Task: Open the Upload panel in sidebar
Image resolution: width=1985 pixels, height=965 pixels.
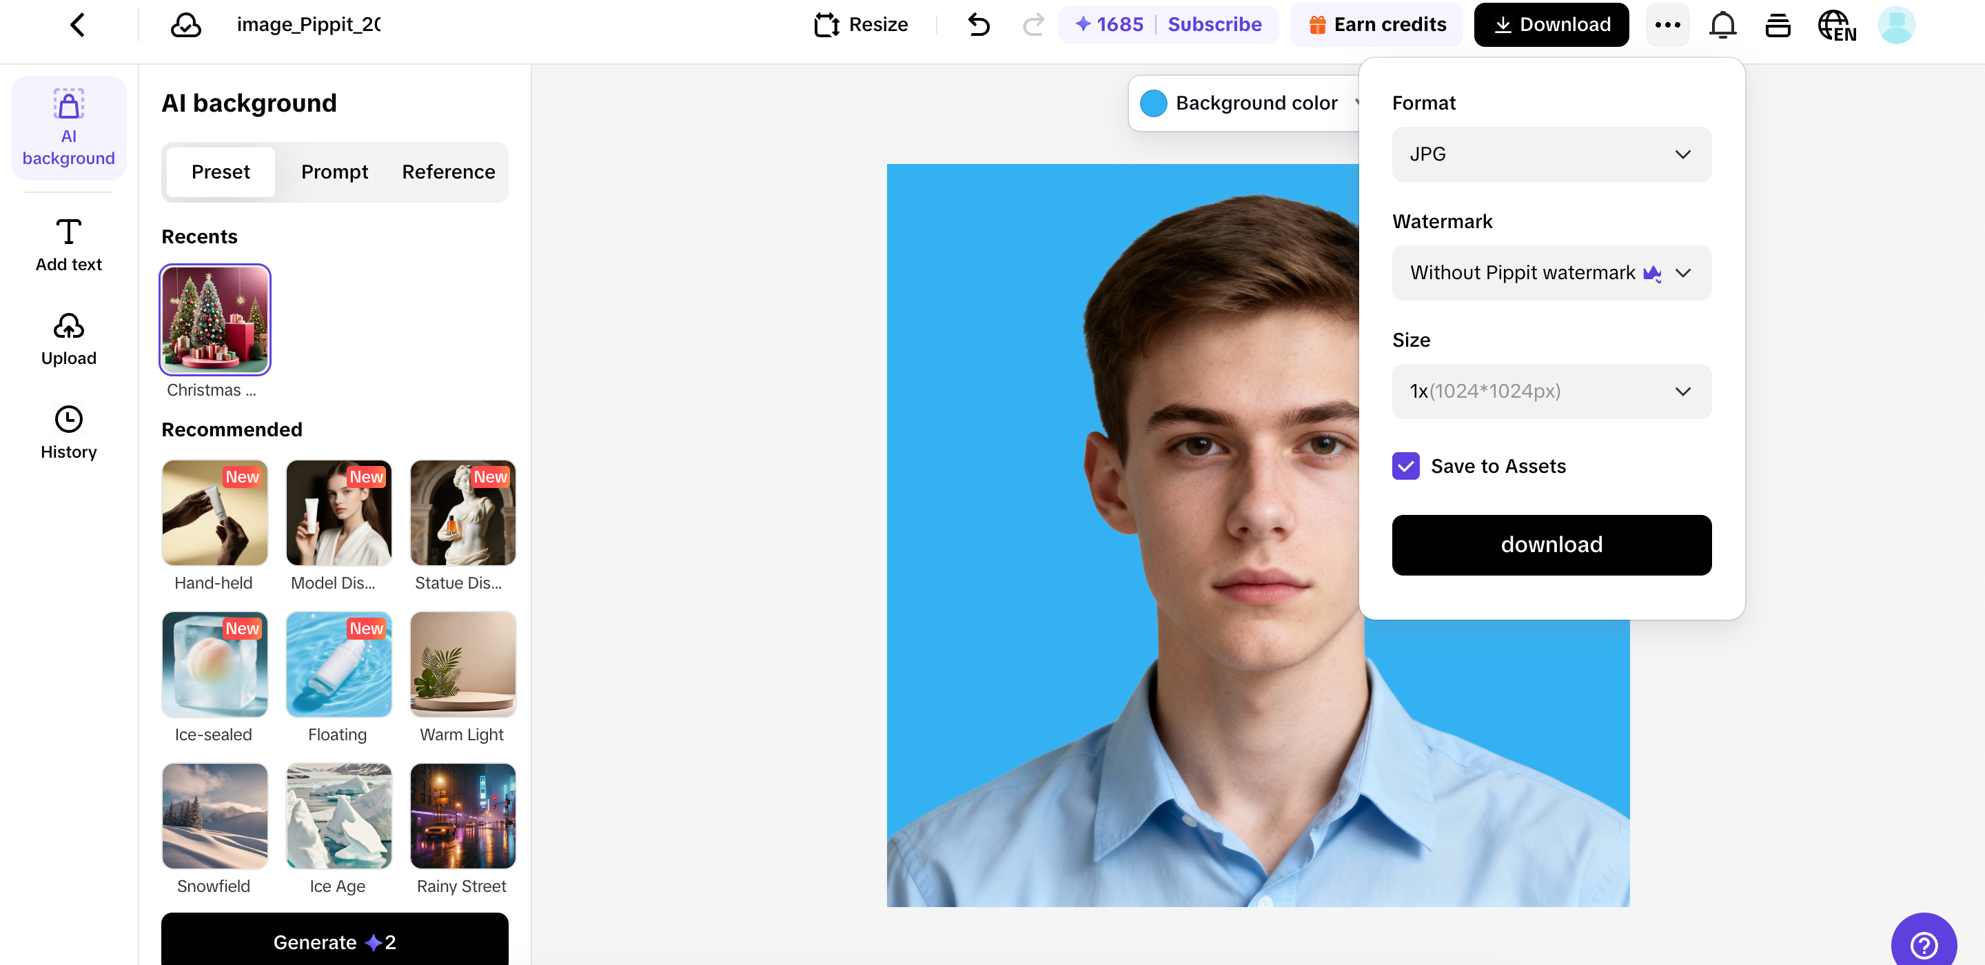Action: coord(69,339)
